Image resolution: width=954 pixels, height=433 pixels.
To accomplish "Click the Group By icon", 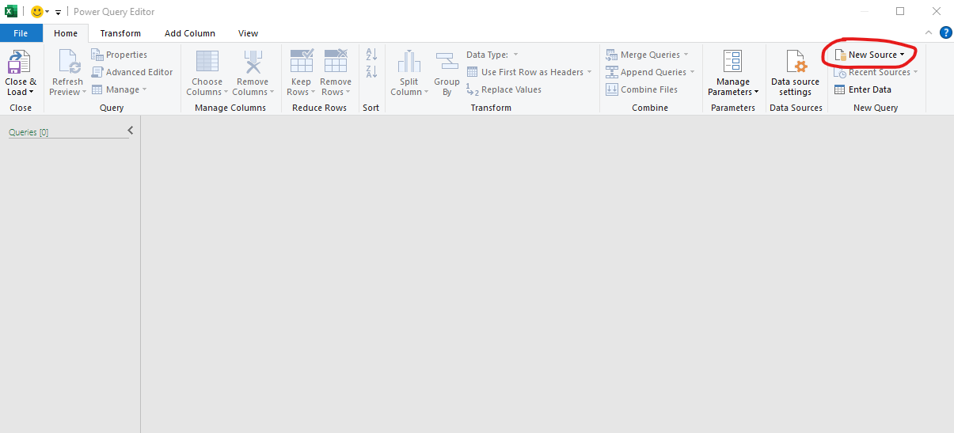I will point(447,62).
